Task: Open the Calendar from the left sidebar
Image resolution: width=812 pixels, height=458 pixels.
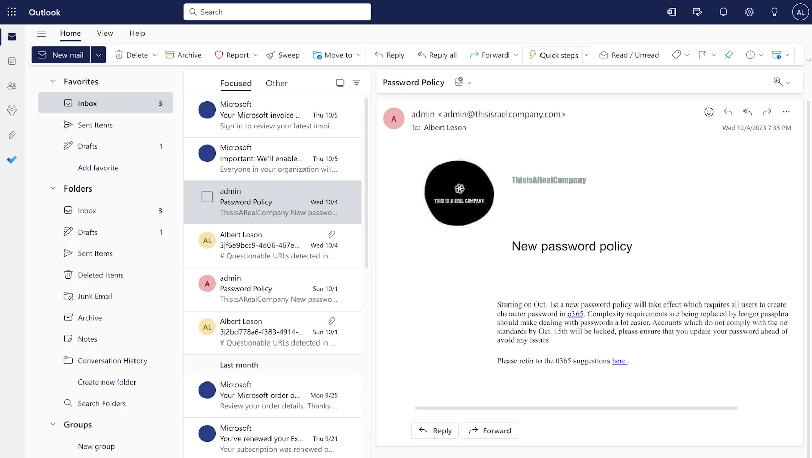Action: point(12,61)
